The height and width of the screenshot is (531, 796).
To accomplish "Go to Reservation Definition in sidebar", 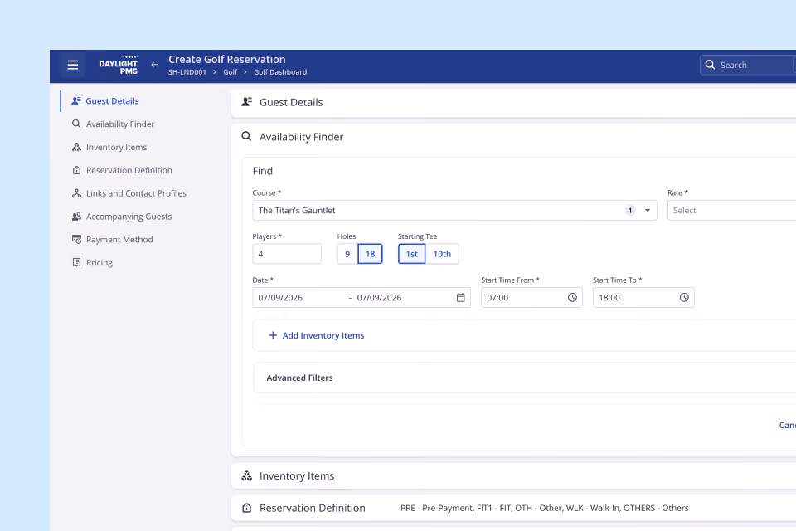I will click(x=129, y=170).
